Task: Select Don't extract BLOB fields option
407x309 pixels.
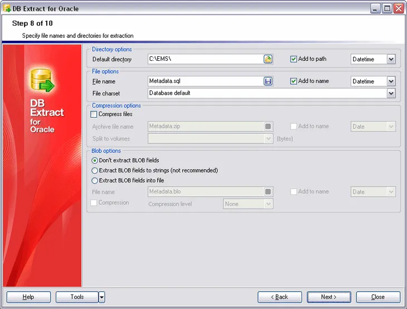Action: point(95,161)
